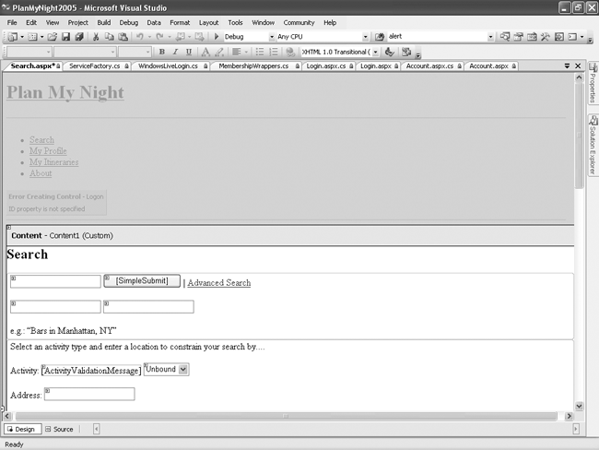Image resolution: width=599 pixels, height=450 pixels.
Task: Click the Redo arrow icon
Action: tap(159, 37)
